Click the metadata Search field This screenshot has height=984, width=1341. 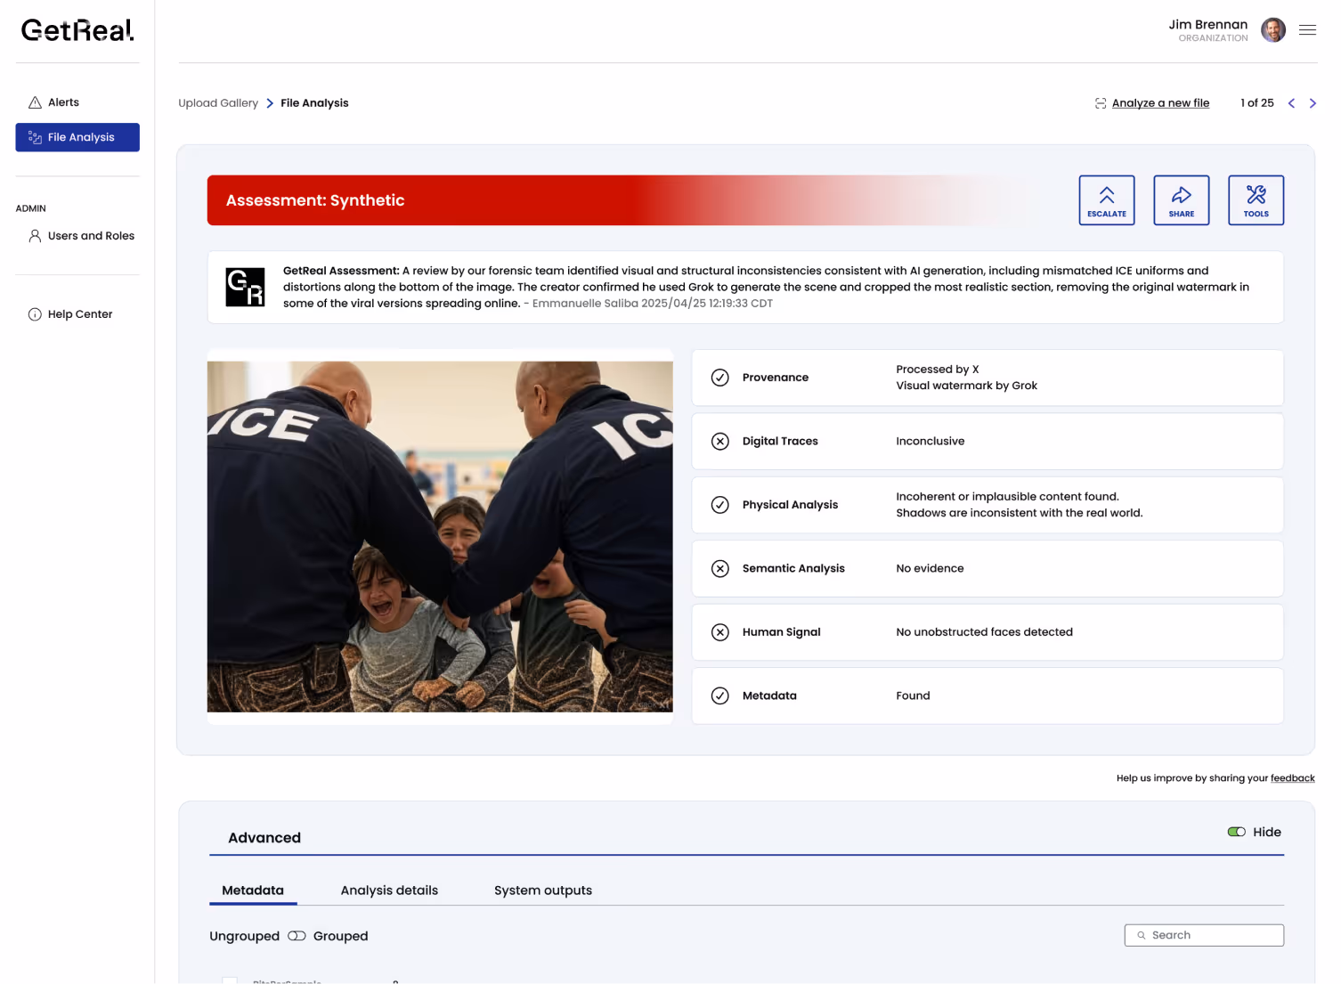click(1204, 935)
